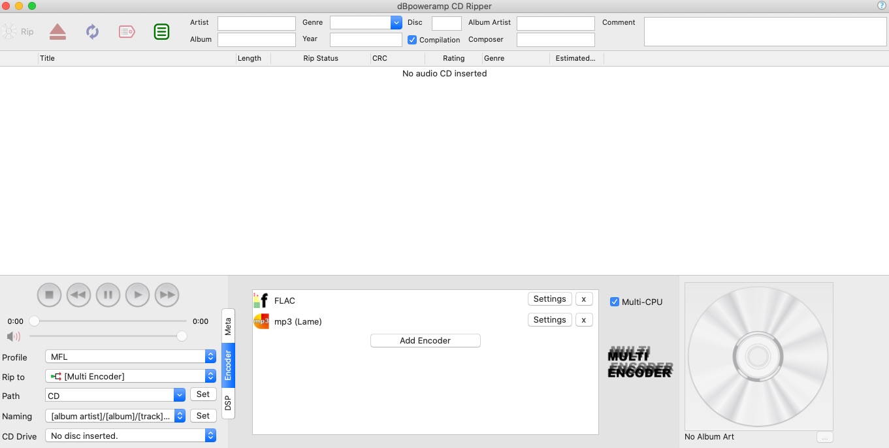
Task: Uncheck the Compilation checkbox
Action: 412,40
